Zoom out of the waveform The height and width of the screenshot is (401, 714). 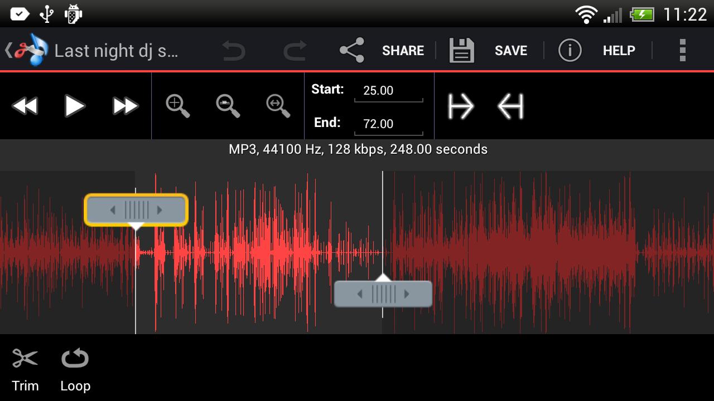point(228,106)
